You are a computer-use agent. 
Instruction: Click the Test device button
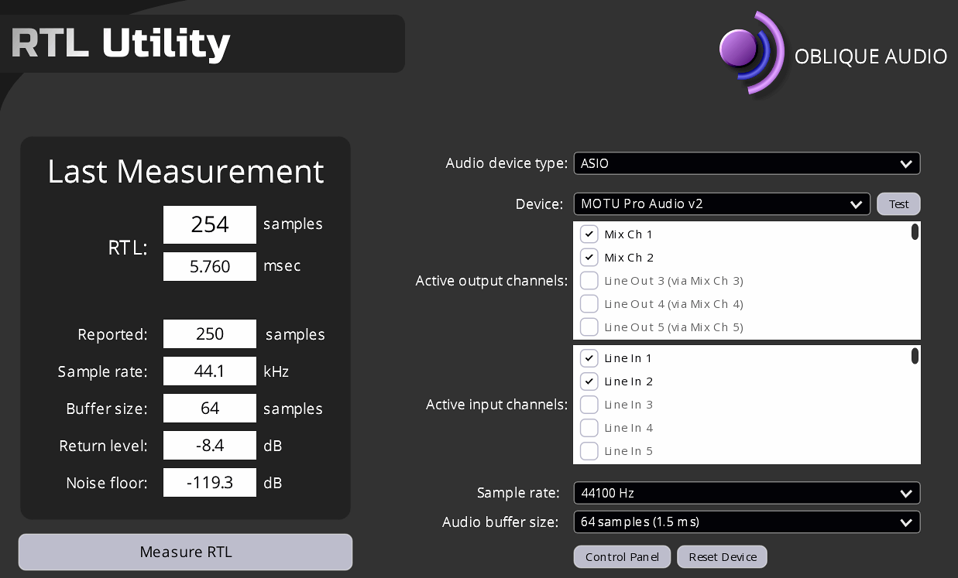(x=898, y=204)
